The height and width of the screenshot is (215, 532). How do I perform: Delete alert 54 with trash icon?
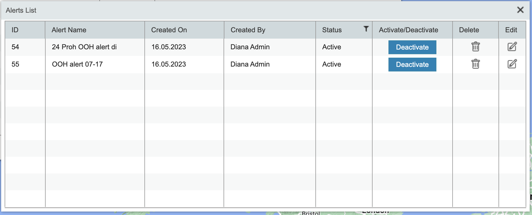click(x=475, y=47)
